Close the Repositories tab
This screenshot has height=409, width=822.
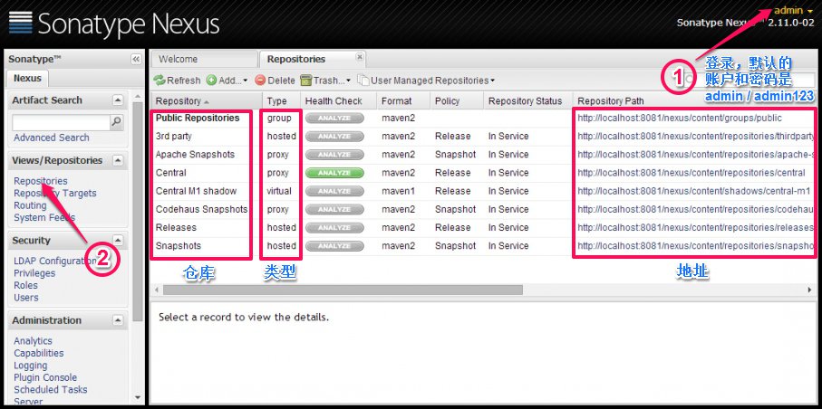(x=360, y=57)
